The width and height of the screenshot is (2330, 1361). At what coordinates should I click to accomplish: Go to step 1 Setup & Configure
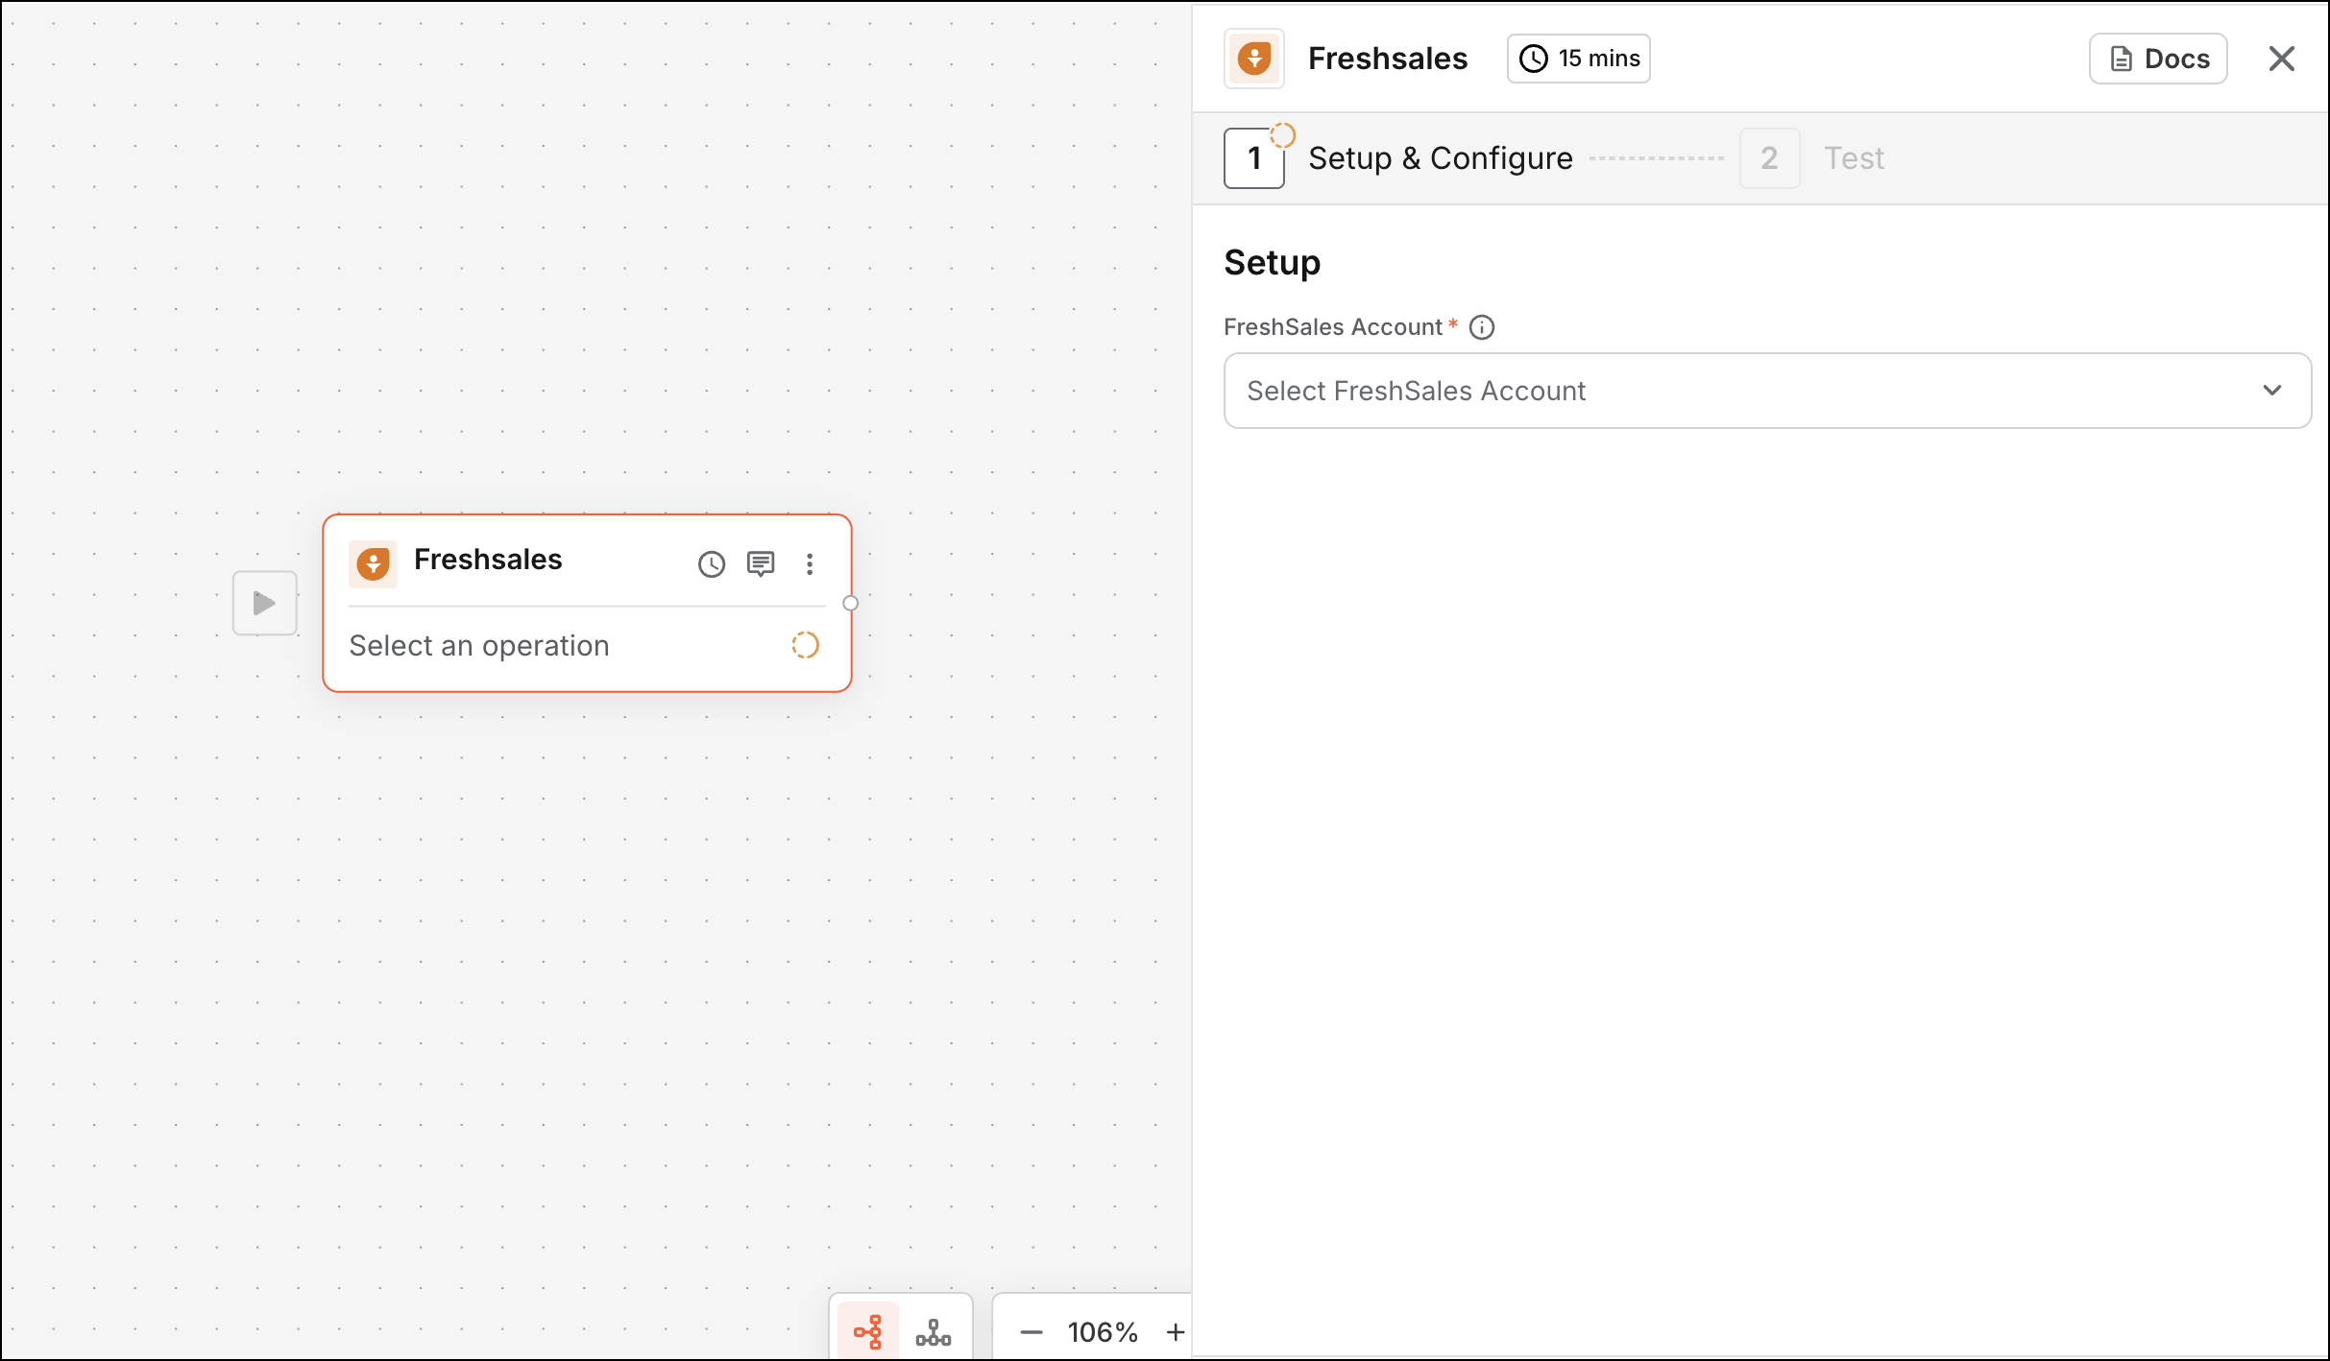1399,158
